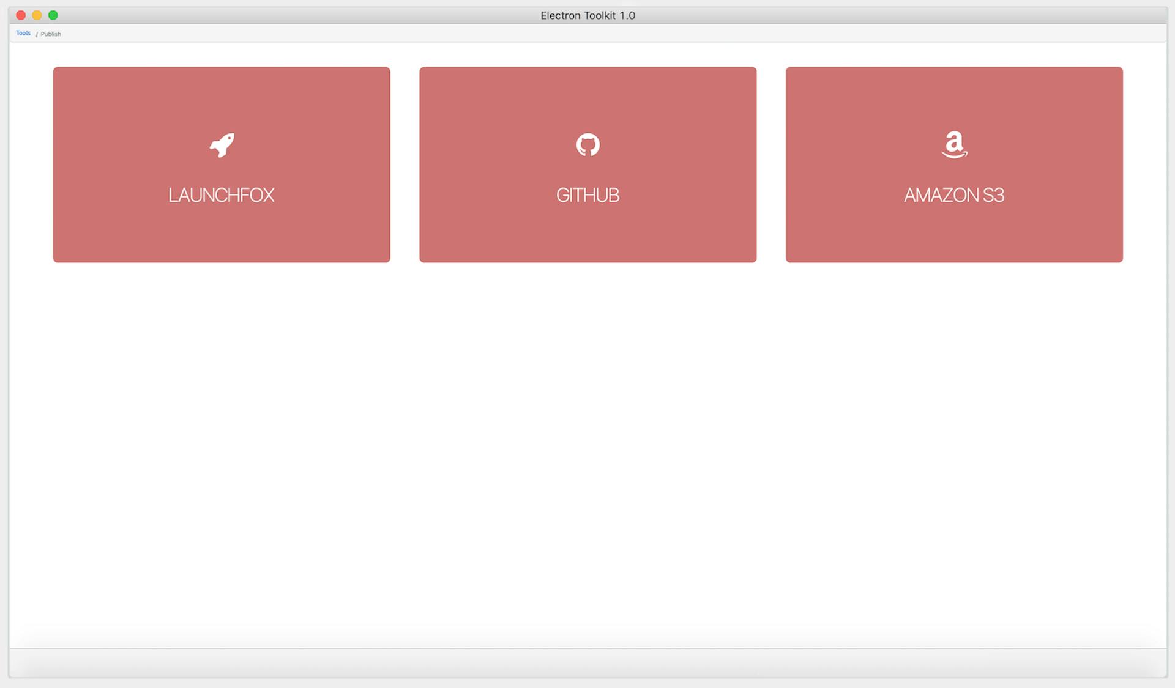Choose the Amazon 'a' icon for S3 publishing
The height and width of the screenshot is (688, 1175).
pyautogui.click(x=954, y=145)
